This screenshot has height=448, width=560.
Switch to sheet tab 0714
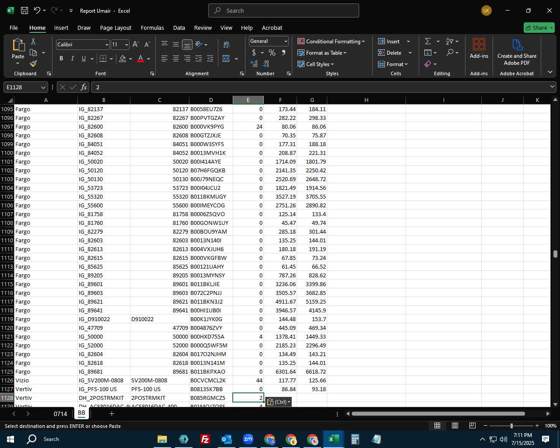[x=60, y=413]
